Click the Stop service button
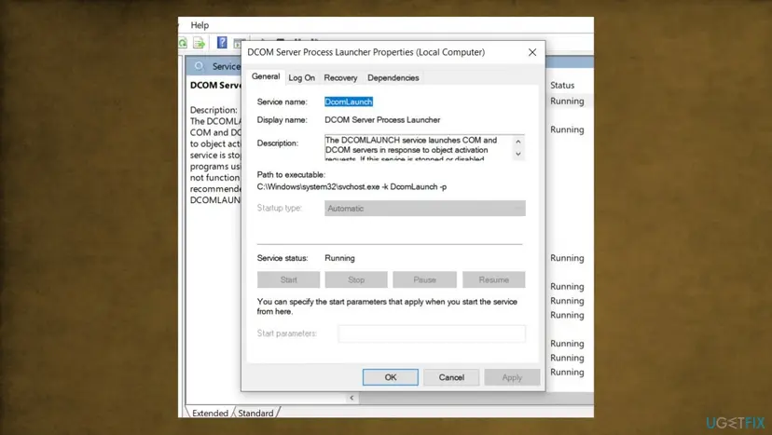Viewport: 772px width, 435px height. click(356, 279)
